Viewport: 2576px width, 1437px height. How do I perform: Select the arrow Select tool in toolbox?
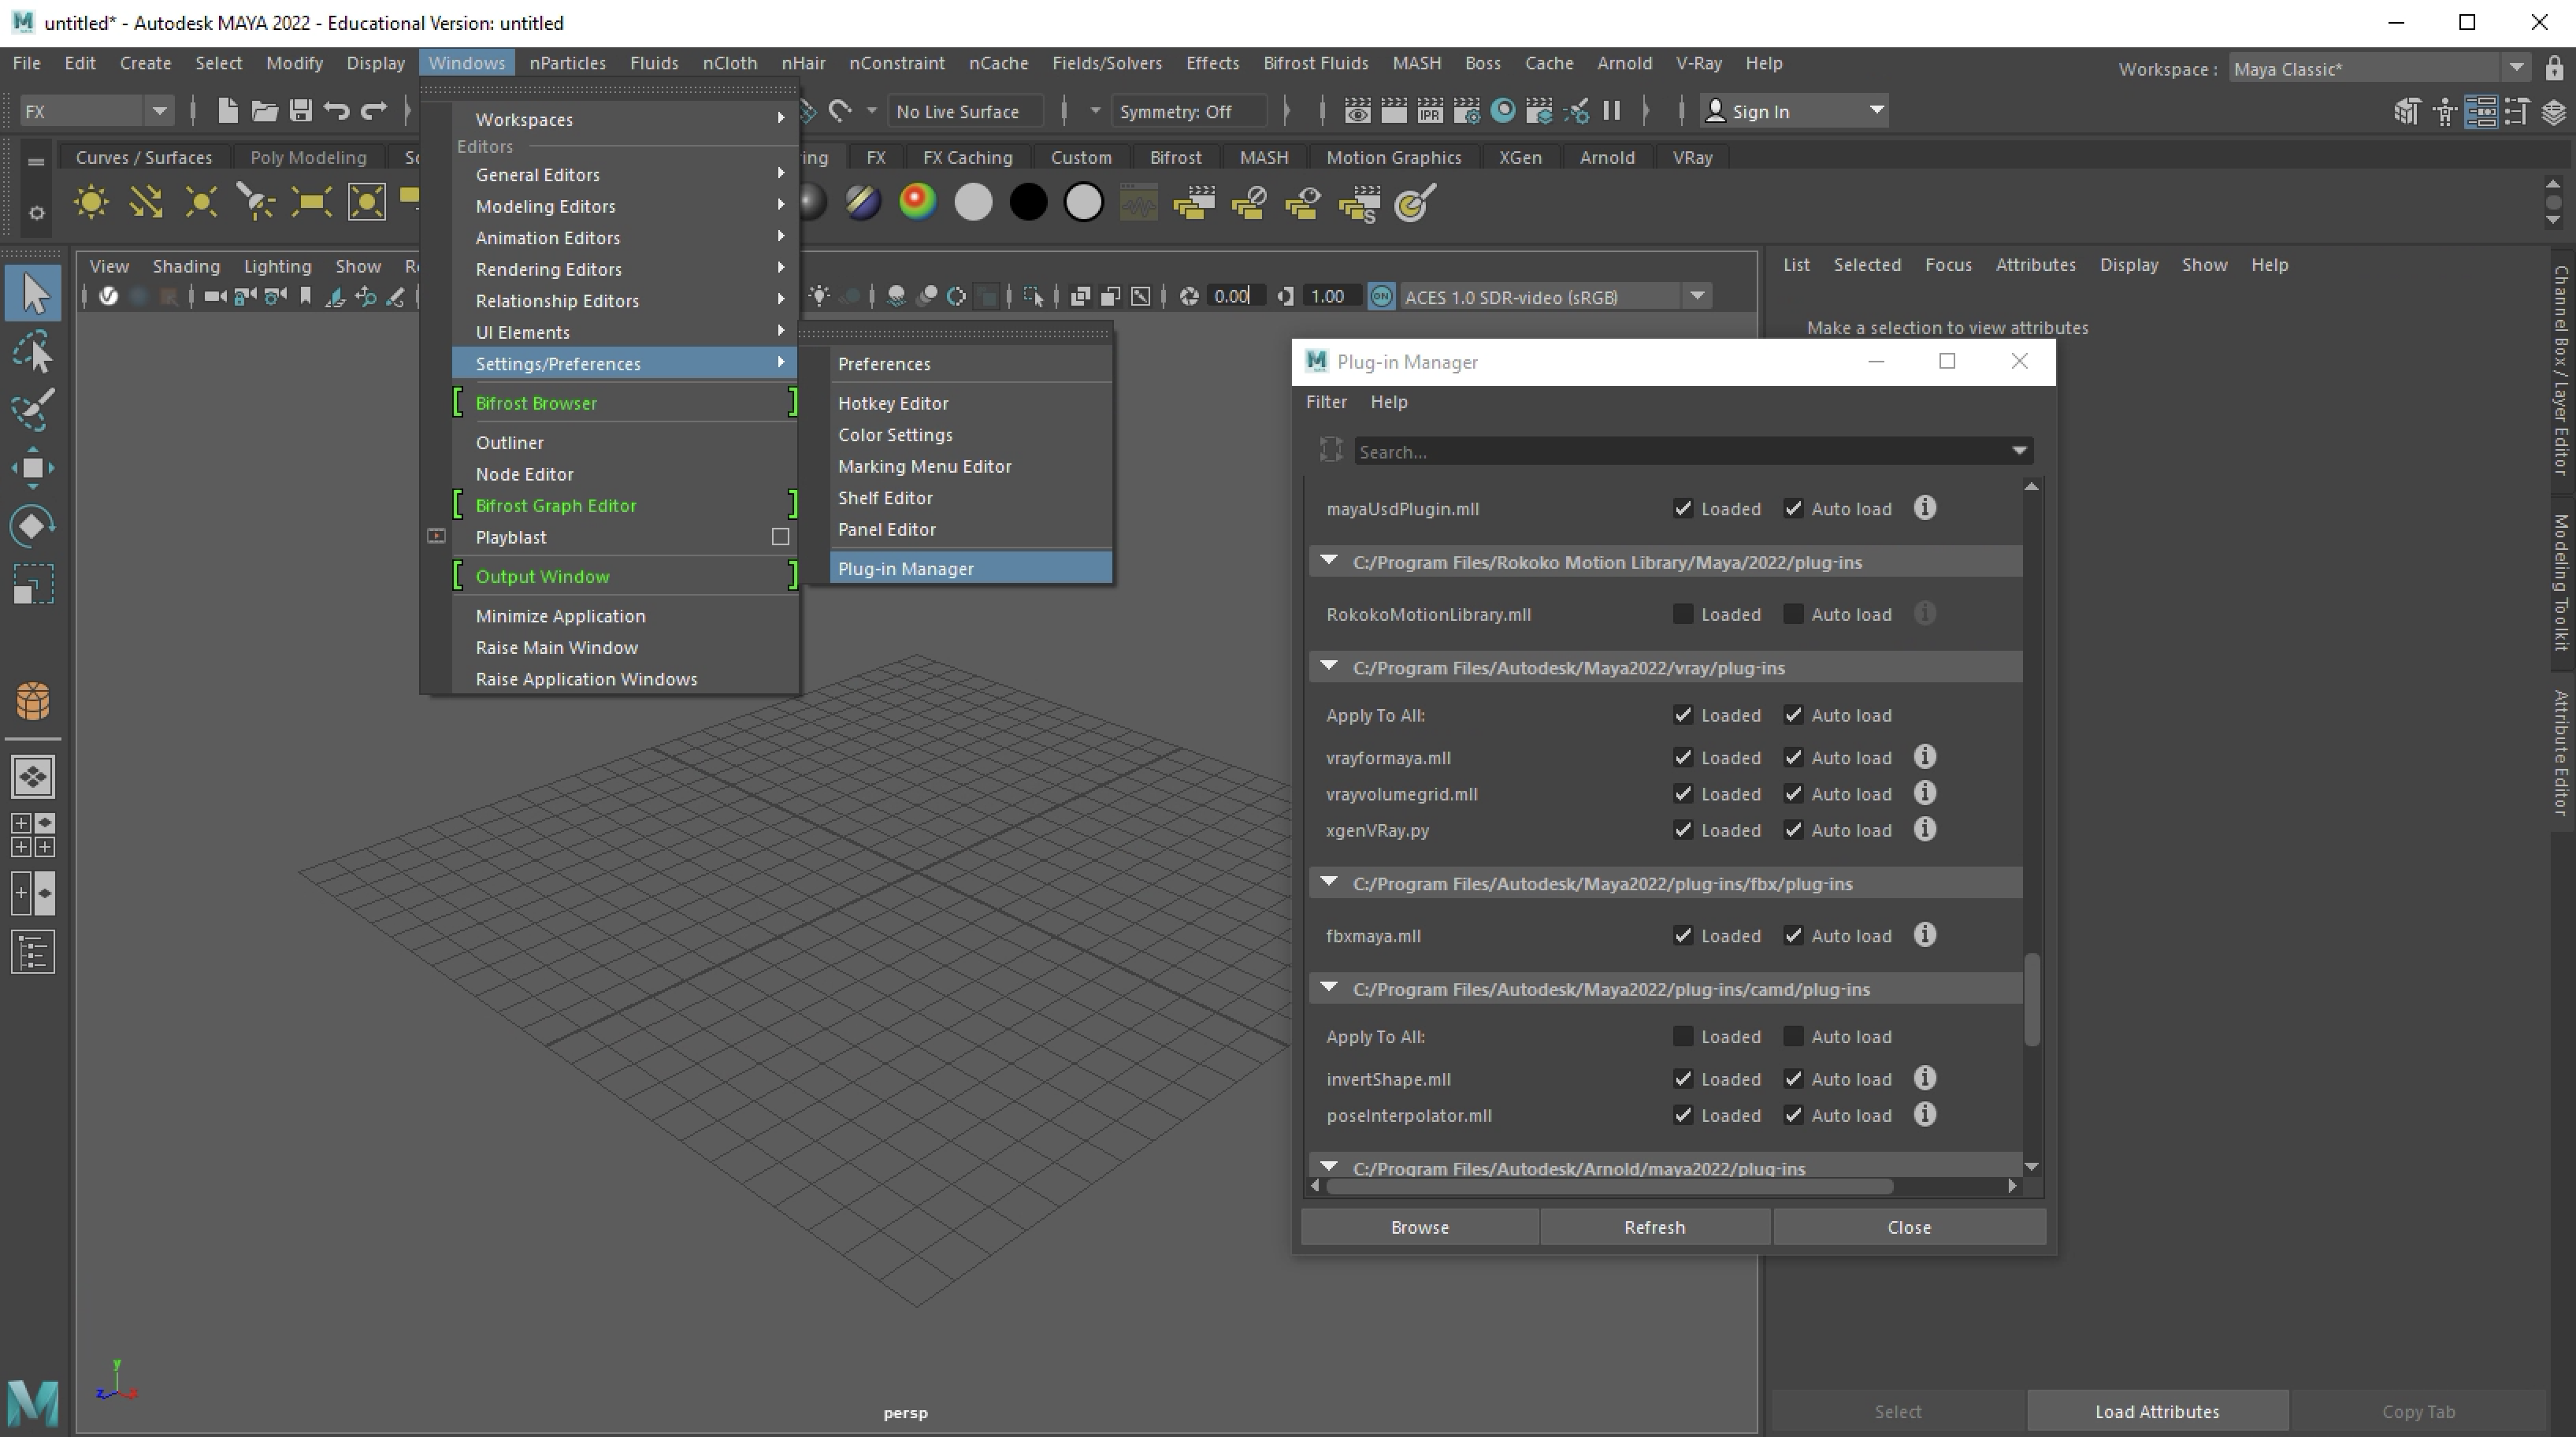coord(34,293)
